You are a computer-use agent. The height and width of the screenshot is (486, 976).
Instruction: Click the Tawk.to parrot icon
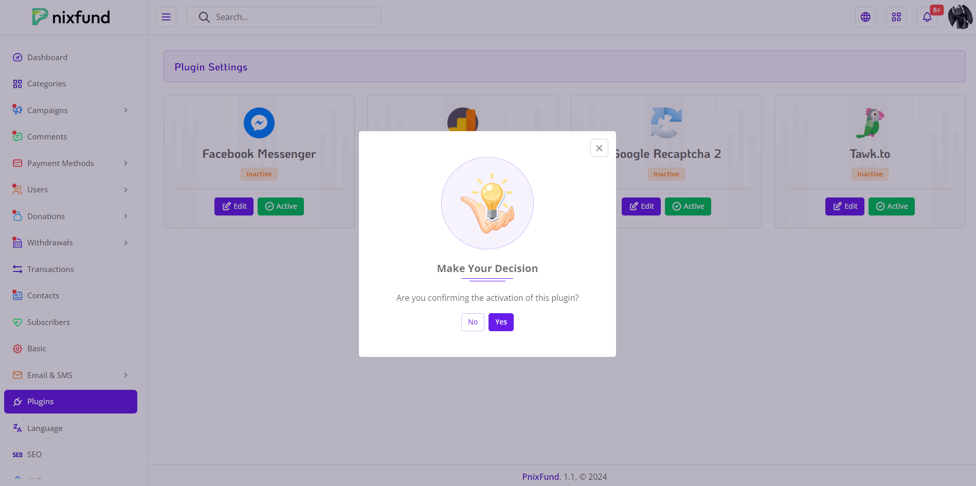coord(870,123)
